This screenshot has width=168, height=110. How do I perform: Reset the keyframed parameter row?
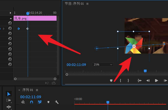pos(10,28)
